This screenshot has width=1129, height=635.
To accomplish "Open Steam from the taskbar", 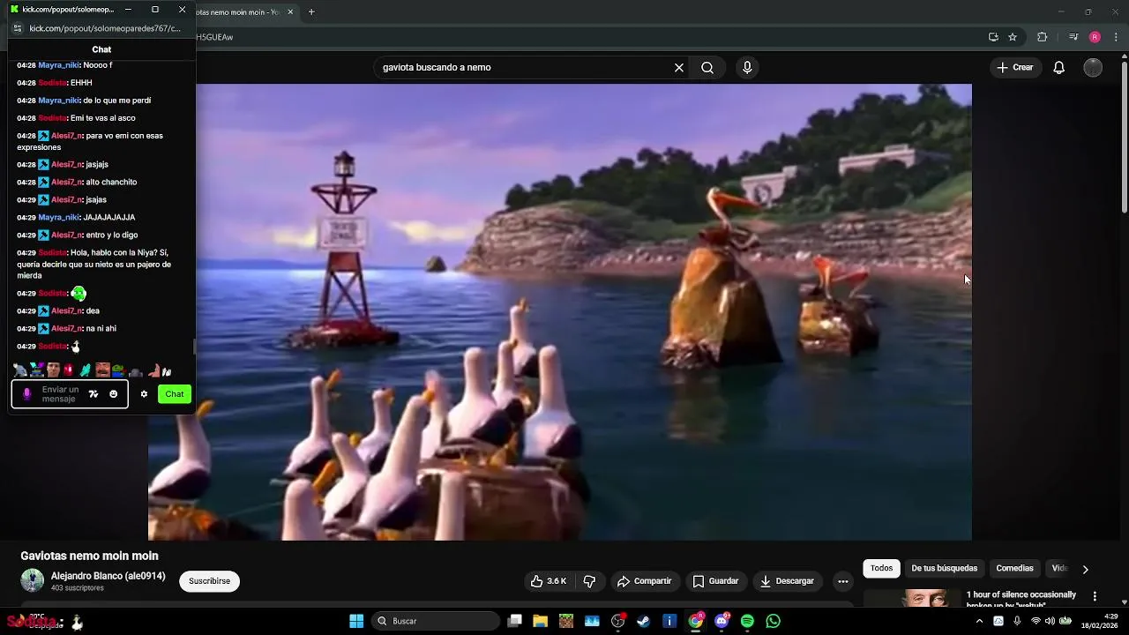I will tap(644, 621).
